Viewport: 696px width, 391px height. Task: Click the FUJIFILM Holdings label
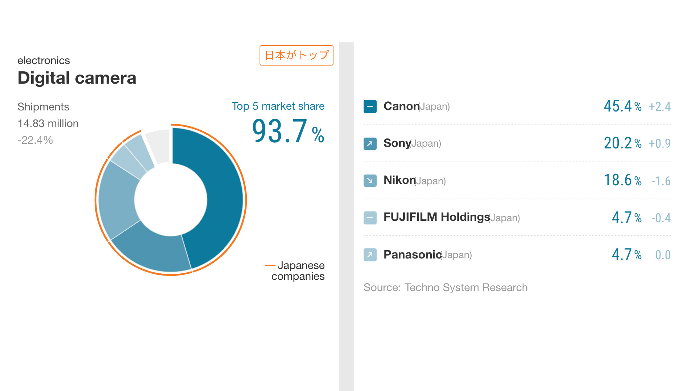tap(436, 217)
